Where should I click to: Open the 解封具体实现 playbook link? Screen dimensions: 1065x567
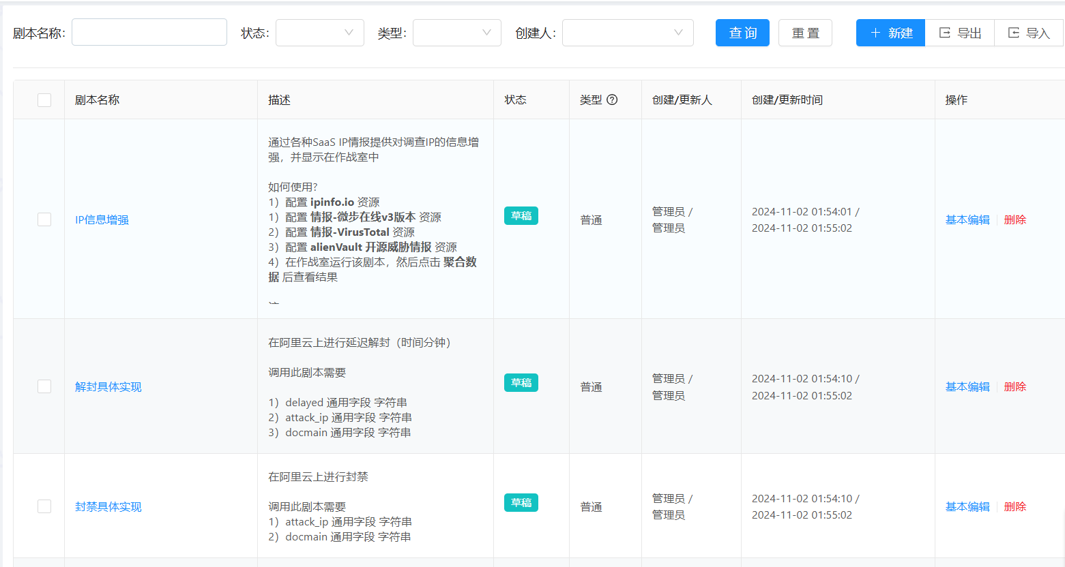[x=108, y=386]
